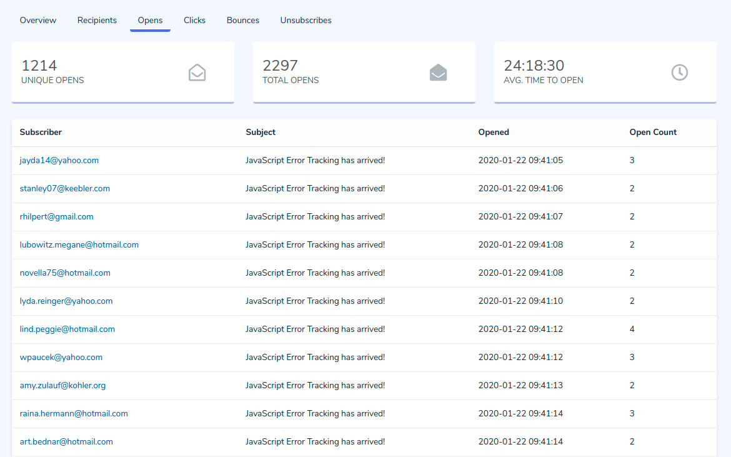Click the Opened column header
This screenshot has height=457, width=731.
[x=494, y=132]
